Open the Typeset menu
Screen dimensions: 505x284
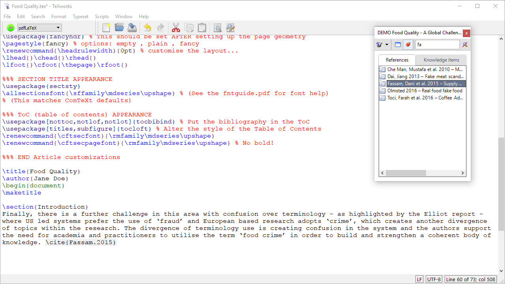[80, 17]
